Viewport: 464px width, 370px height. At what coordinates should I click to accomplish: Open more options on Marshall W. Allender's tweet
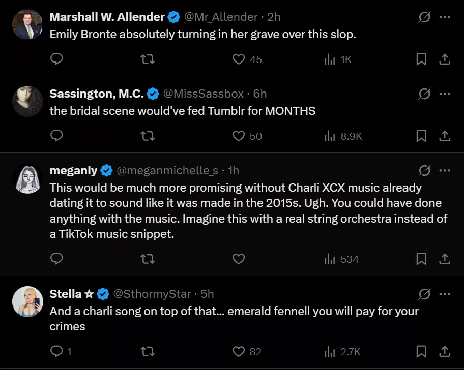(445, 17)
